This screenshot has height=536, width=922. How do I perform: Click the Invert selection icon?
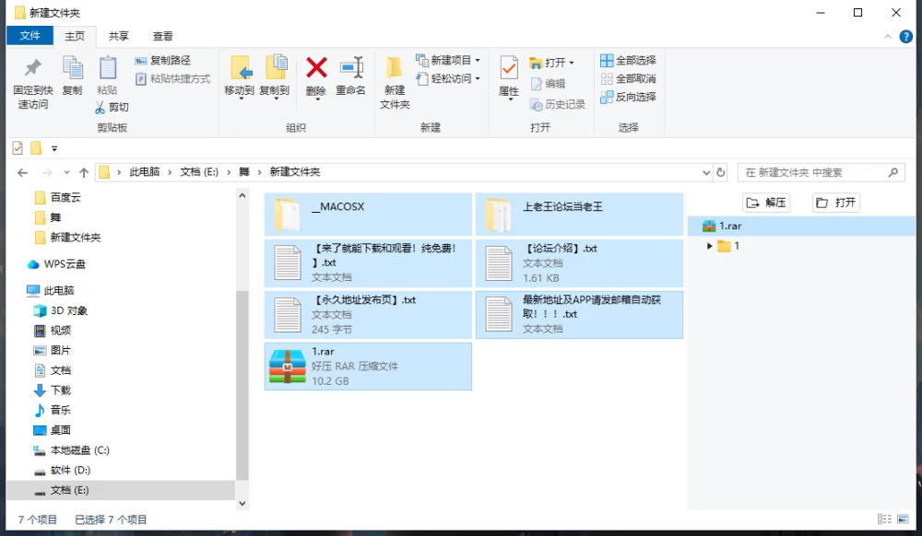pos(607,97)
